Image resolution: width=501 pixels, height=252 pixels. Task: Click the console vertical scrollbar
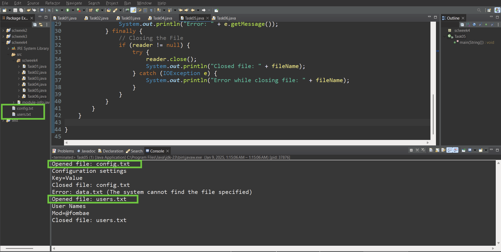(498, 203)
